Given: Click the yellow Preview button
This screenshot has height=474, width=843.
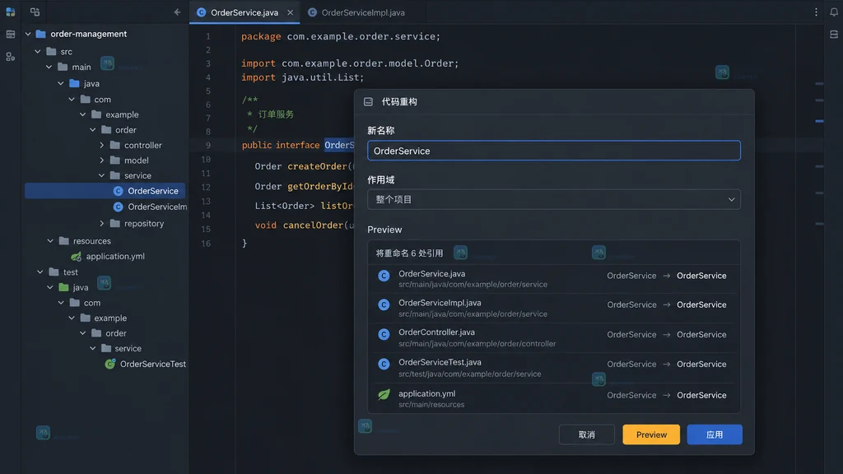Looking at the screenshot, I should 651,434.
